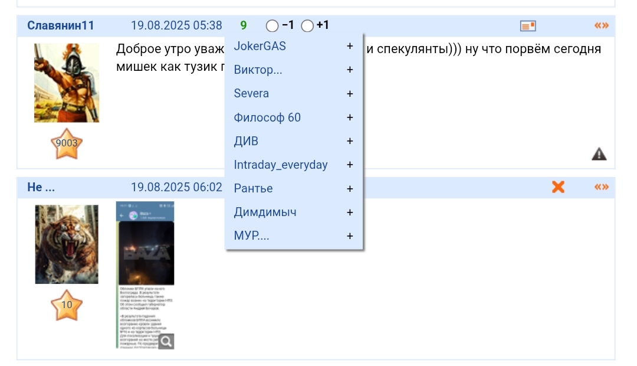Select the −1 vote radio button

(272, 26)
